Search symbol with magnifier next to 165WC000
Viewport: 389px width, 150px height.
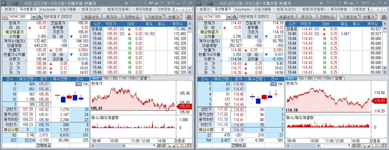click(x=40, y=17)
